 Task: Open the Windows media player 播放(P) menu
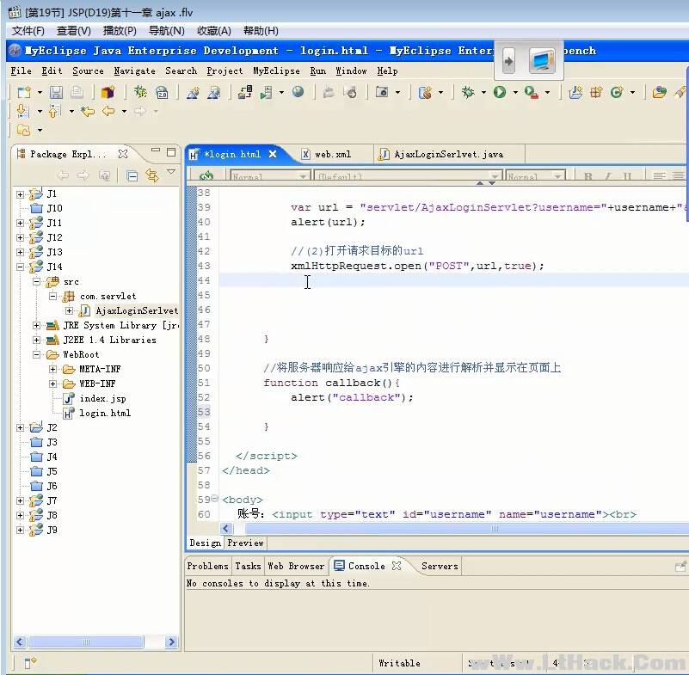(120, 31)
